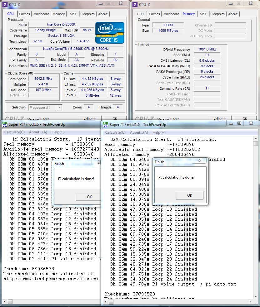Screen dimensions: 260x307
Task: Click the Intel Core i5 inside logo
Action: coord(110,33)
